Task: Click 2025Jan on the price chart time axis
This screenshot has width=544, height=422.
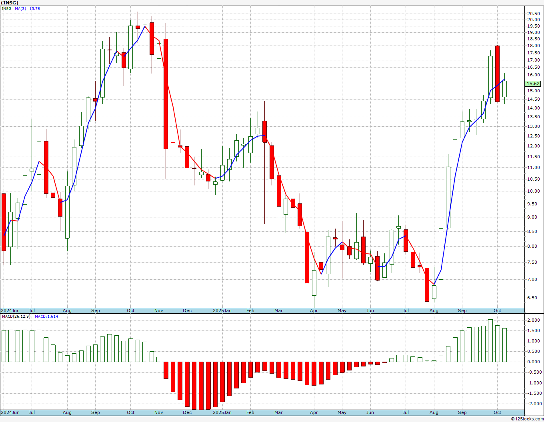Action: coord(222,311)
